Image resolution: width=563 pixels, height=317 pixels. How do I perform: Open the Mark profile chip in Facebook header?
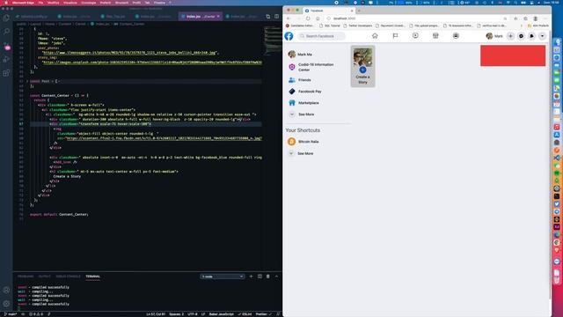(x=494, y=36)
